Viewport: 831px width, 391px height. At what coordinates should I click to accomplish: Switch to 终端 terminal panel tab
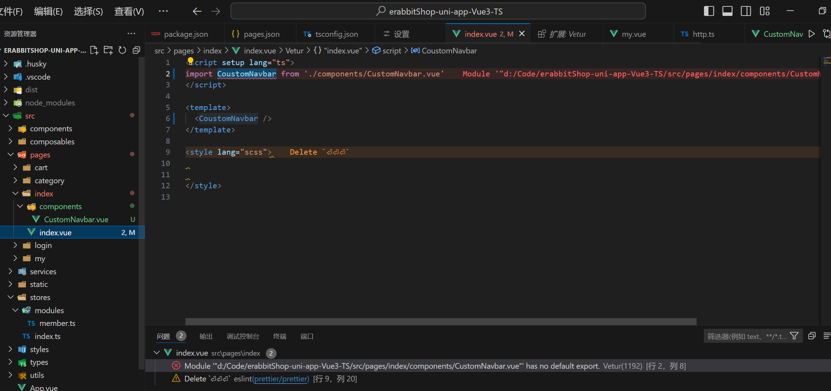[279, 336]
